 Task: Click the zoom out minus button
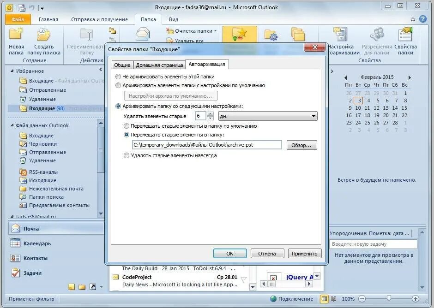click(x=362, y=299)
